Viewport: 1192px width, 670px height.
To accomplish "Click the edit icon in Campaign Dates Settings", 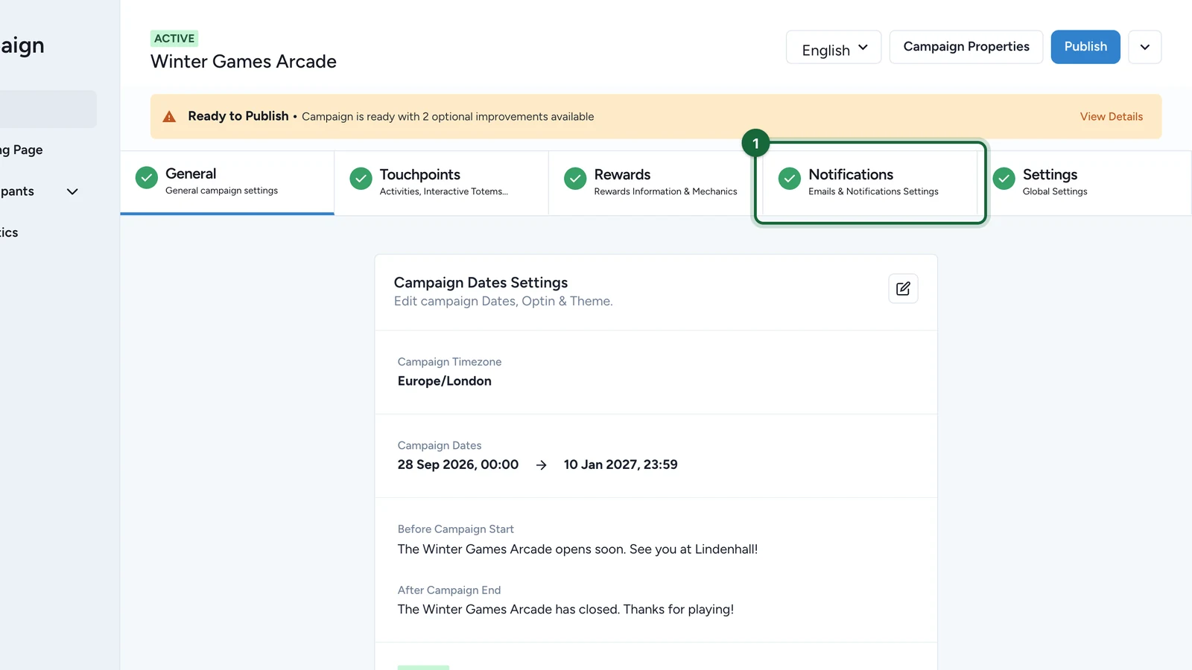I will [x=903, y=289].
